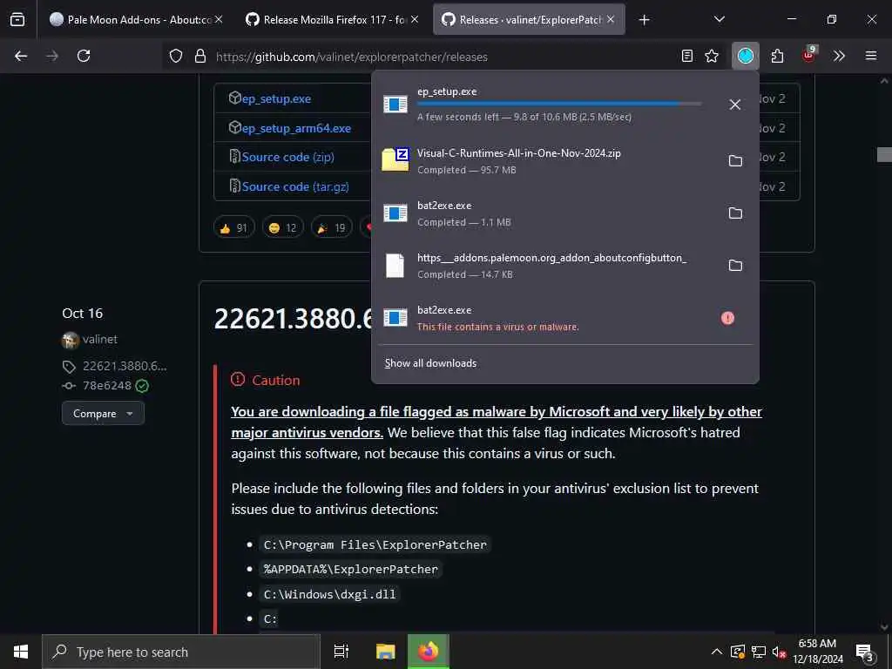The height and width of the screenshot is (669, 892).
Task: Click the Type here to search box
Action: click(x=181, y=652)
